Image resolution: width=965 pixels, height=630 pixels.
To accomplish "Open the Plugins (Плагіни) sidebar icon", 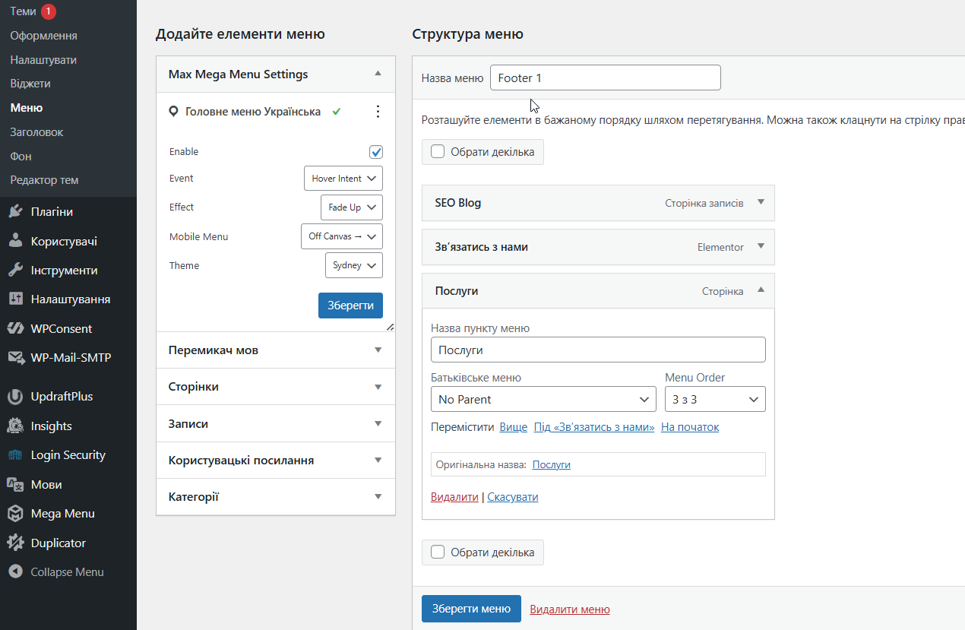I will click(x=15, y=212).
